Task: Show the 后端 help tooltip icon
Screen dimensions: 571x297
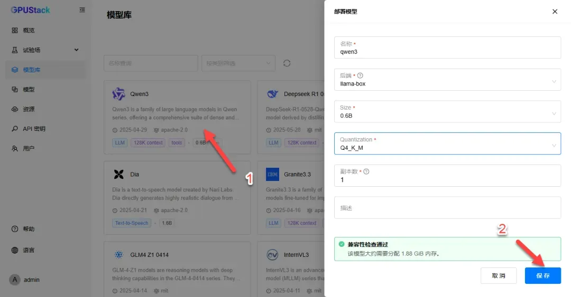Action: point(360,75)
